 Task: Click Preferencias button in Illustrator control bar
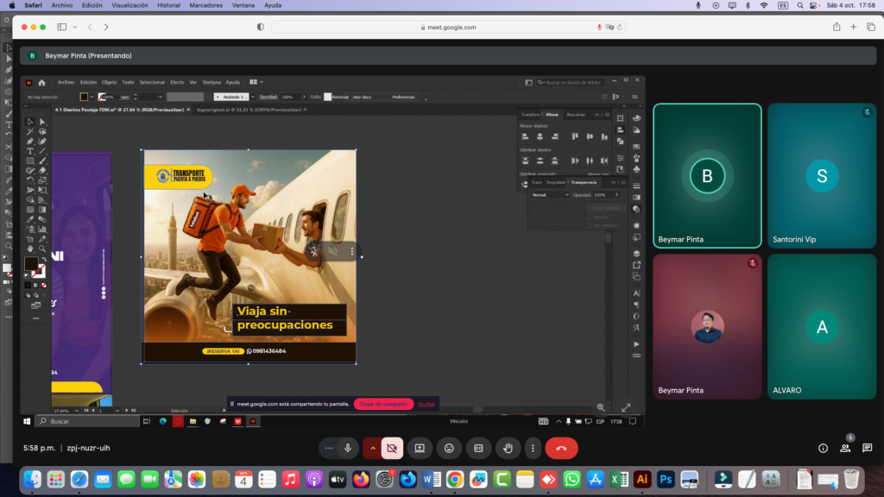point(404,97)
